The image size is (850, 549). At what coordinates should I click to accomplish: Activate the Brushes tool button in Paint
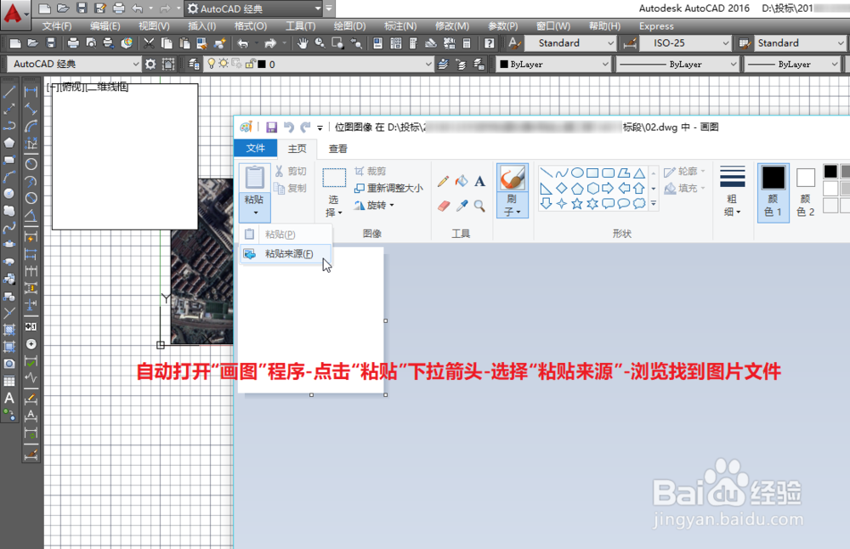(x=513, y=190)
